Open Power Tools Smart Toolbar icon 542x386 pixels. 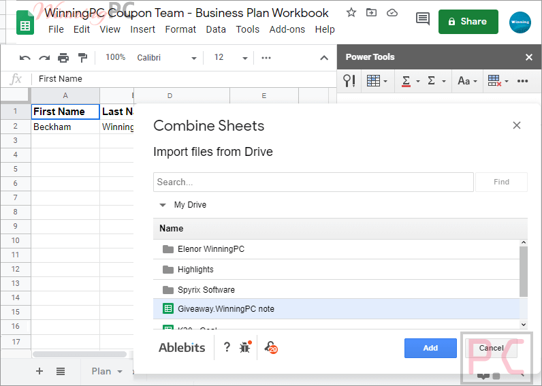pyautogui.click(x=349, y=81)
